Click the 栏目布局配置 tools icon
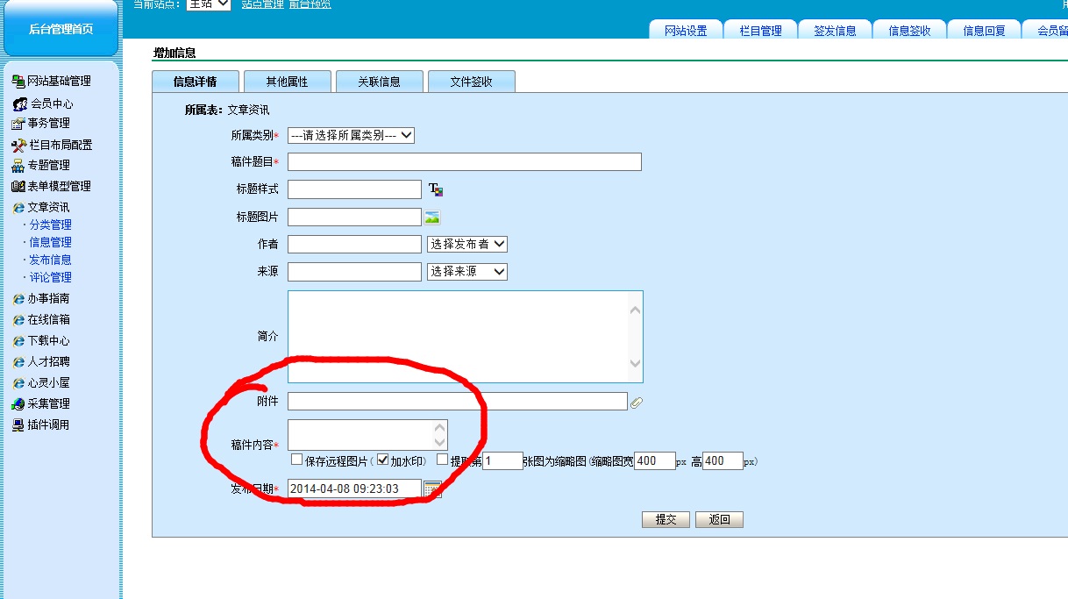This screenshot has height=599, width=1068. tap(18, 145)
